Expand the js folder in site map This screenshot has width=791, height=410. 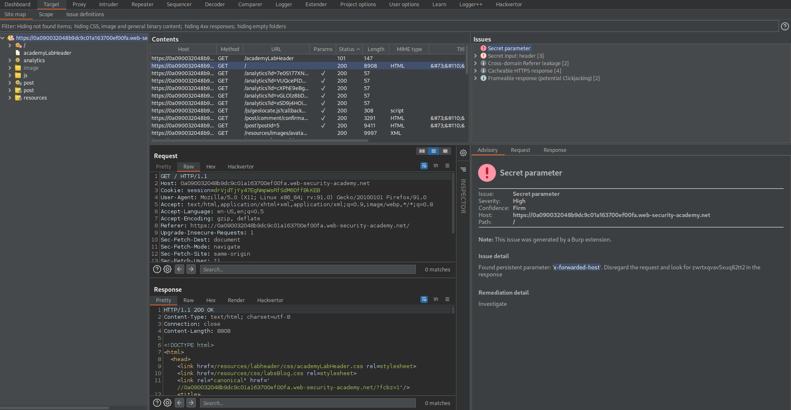10,75
